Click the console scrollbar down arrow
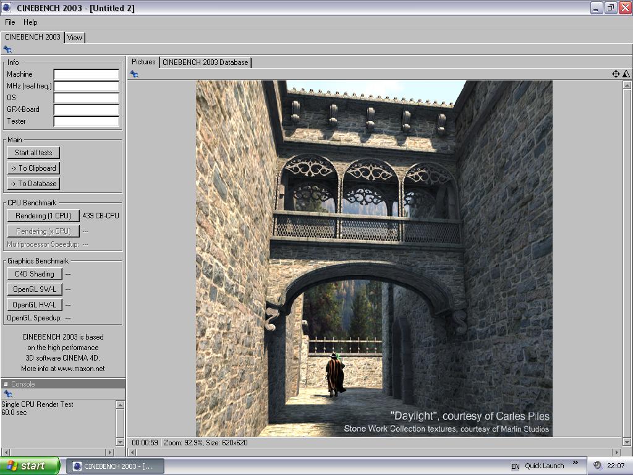The height and width of the screenshot is (475, 633). (x=120, y=442)
